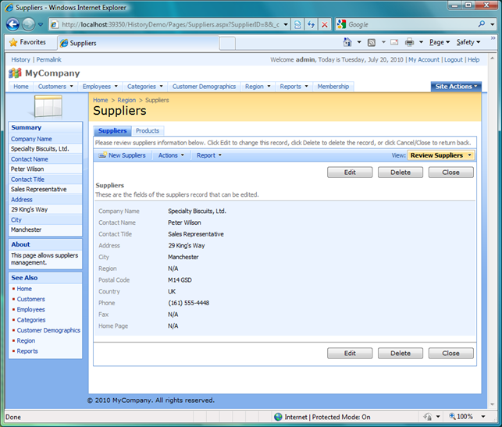The image size is (502, 427).
Task: Click the bottom Delete button
Action: tap(401, 353)
